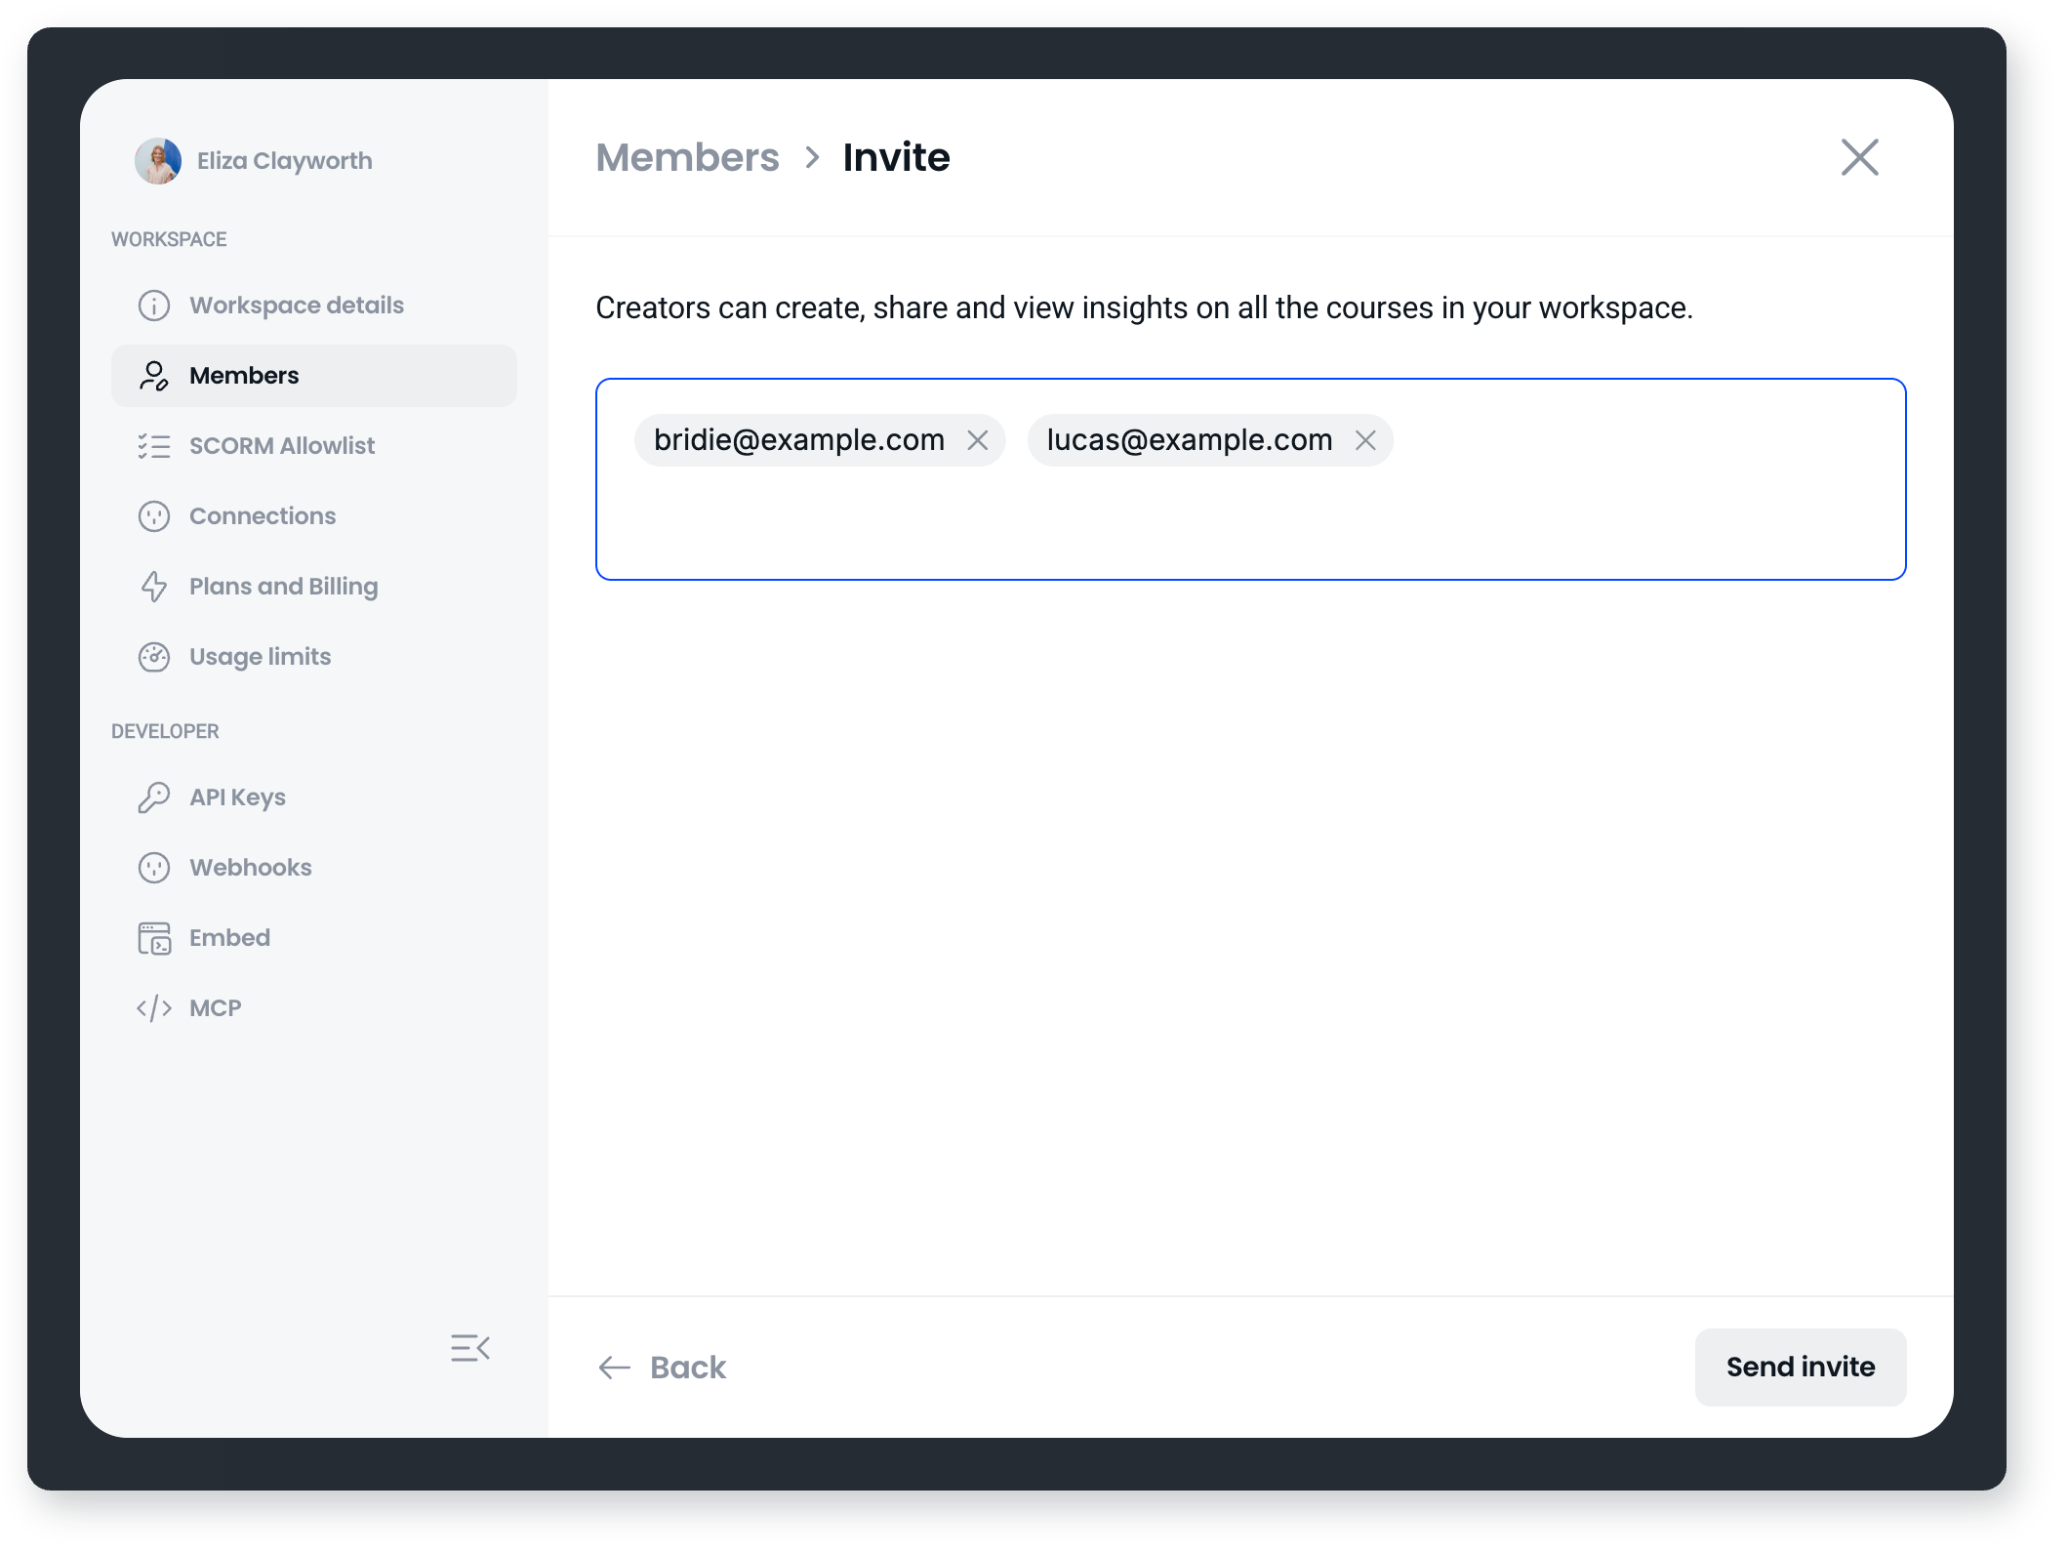Remove lucas@example.com from invite list
The image size is (2069, 1553).
click(1365, 440)
